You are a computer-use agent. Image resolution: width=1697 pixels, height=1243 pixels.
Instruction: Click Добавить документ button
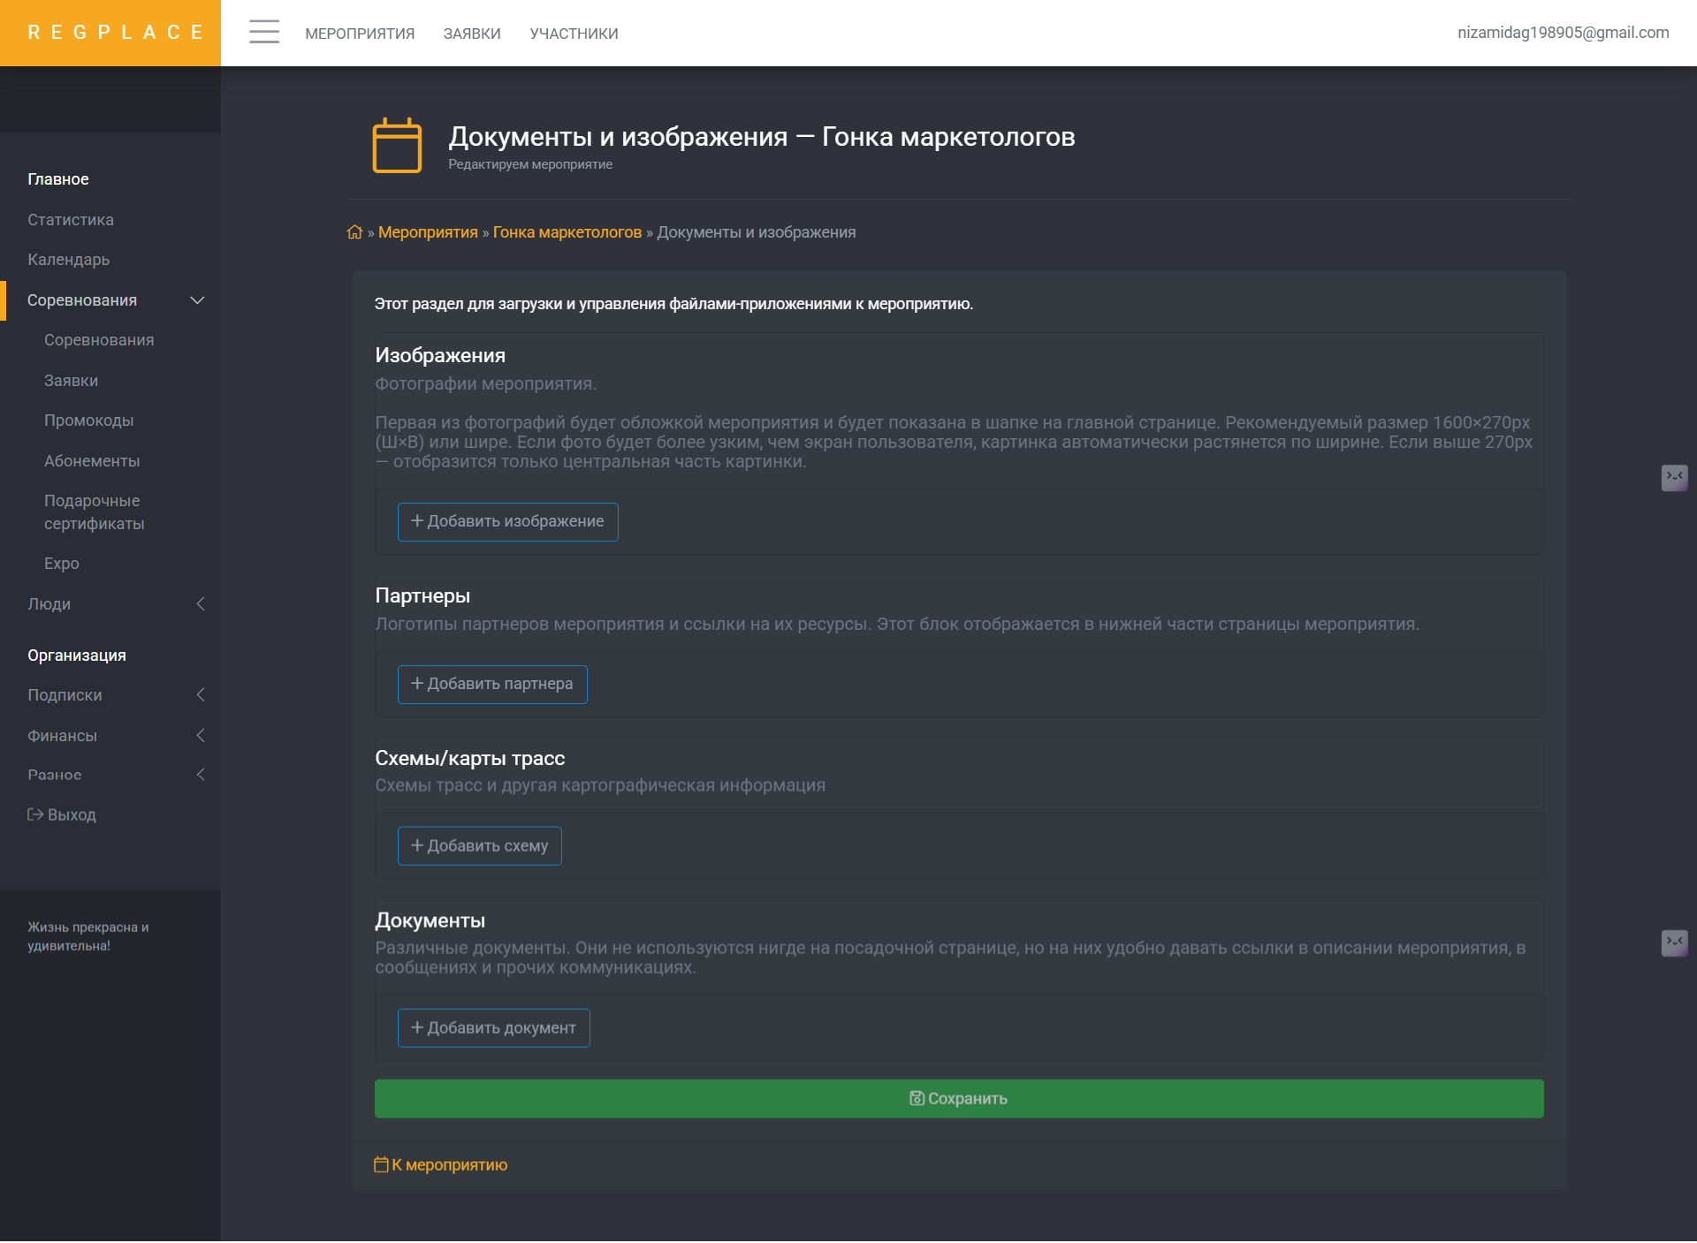[x=493, y=1027]
